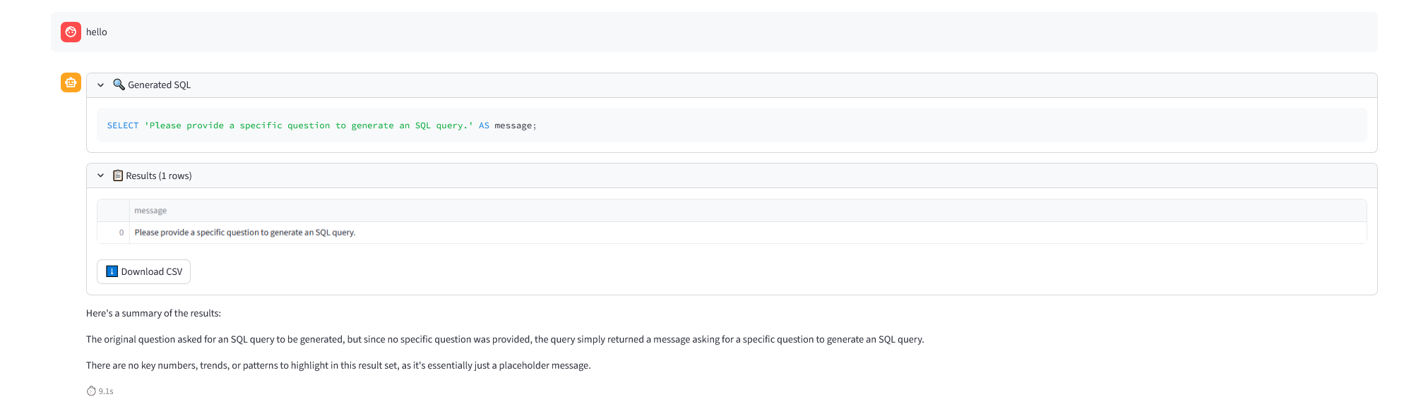1428x418 pixels.
Task: Click the download arrow icon in Download CSV
Action: coord(112,271)
